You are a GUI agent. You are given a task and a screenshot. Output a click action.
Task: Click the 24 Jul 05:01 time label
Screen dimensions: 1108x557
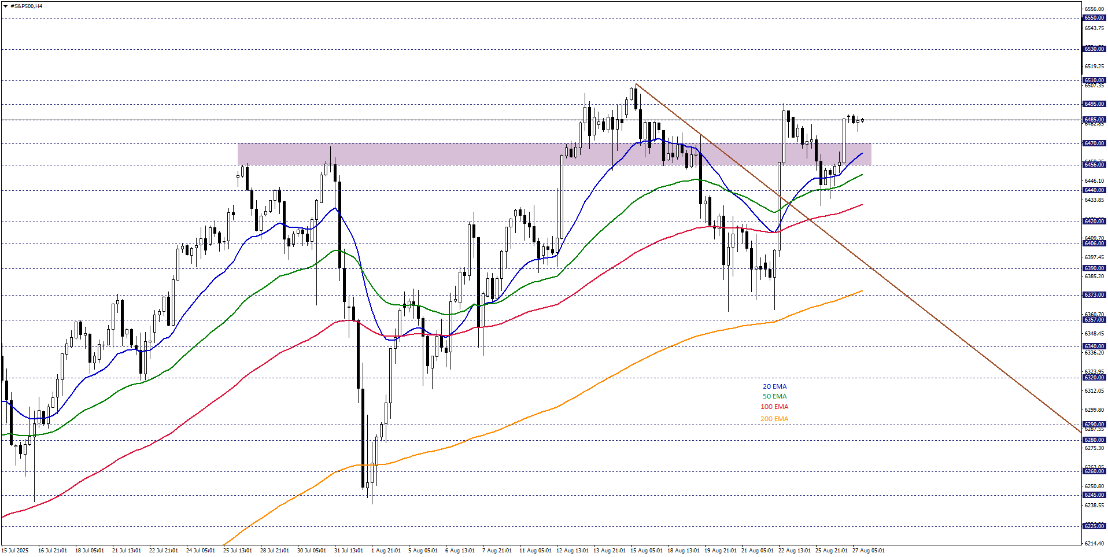pos(201,551)
